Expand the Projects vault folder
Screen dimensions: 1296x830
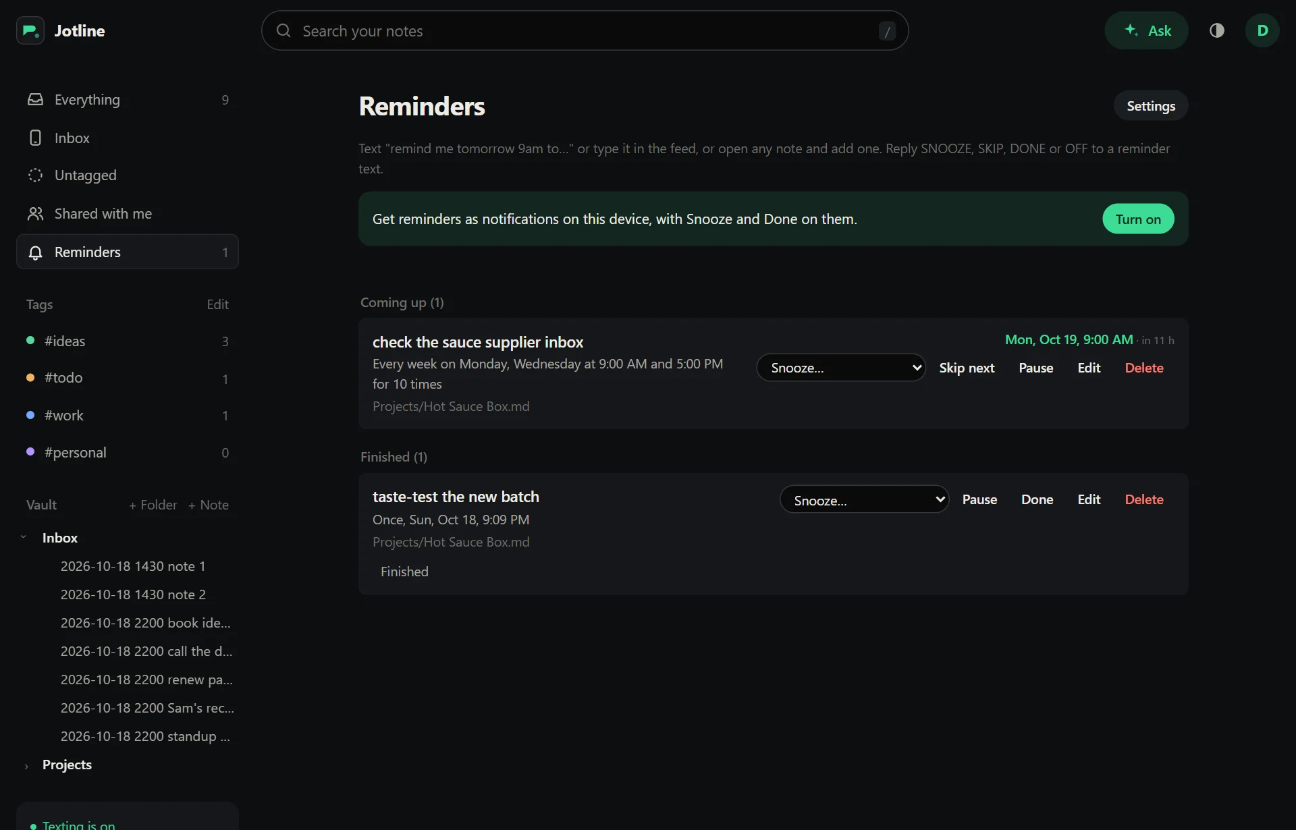click(26, 766)
